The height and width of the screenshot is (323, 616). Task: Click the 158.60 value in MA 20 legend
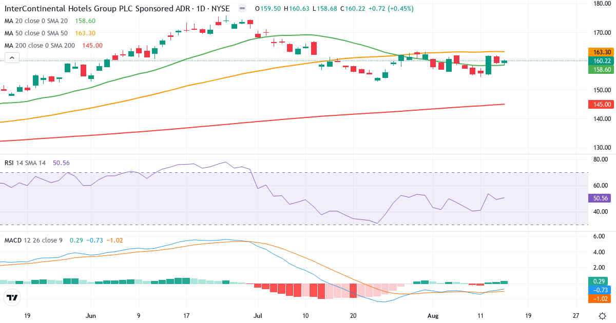click(x=85, y=21)
